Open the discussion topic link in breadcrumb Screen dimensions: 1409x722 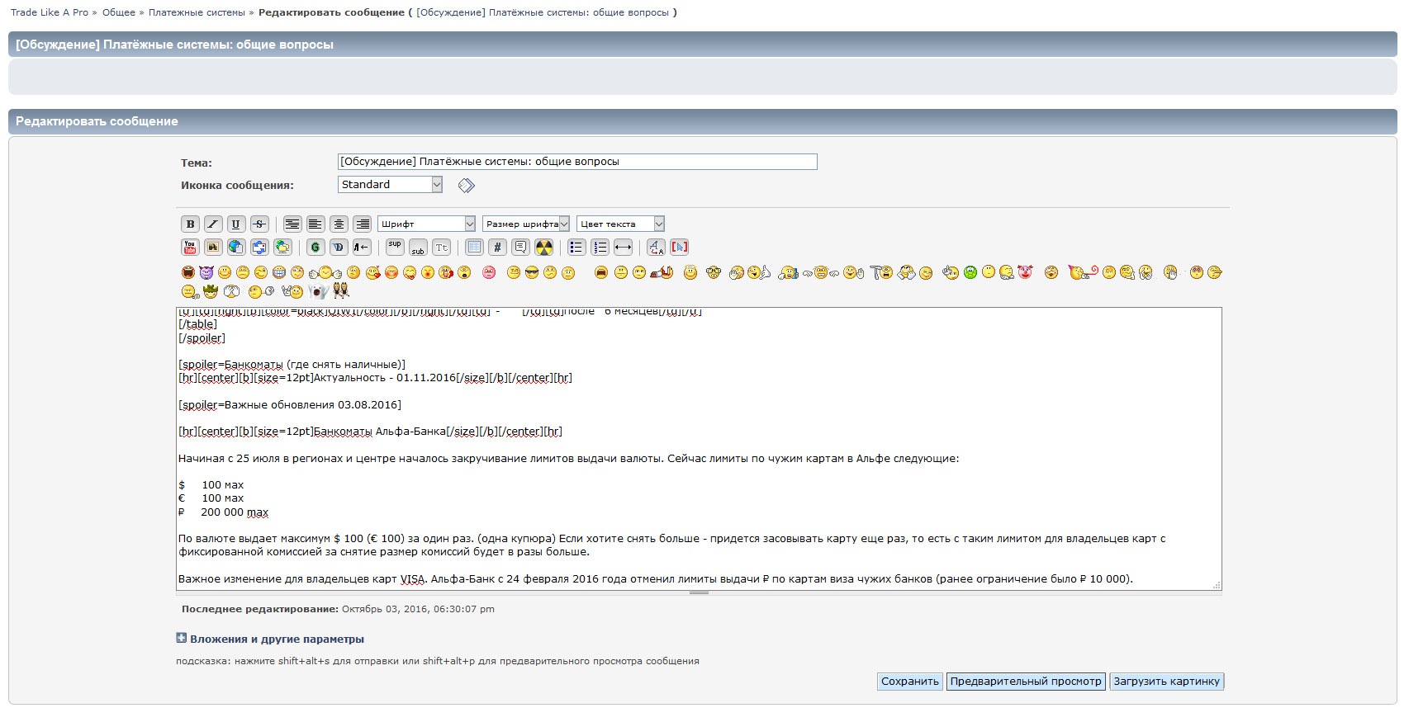543,12
